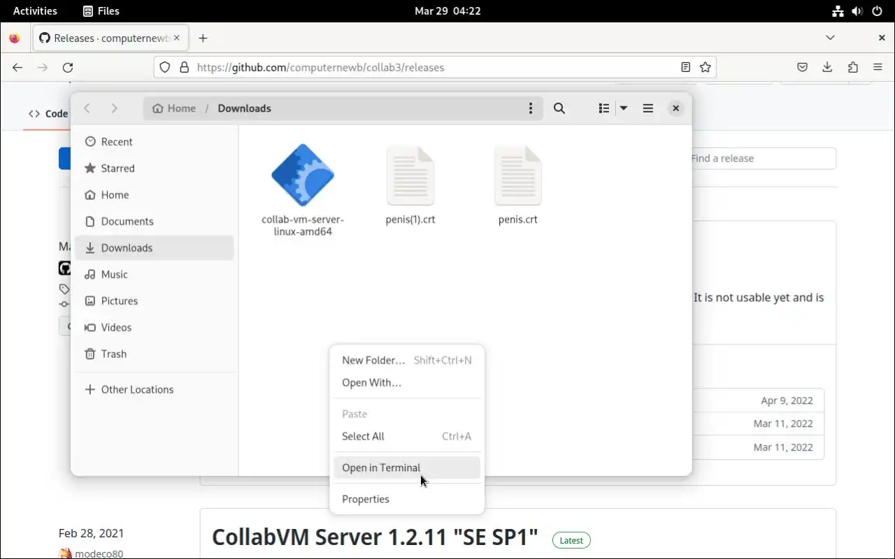Screen dimensions: 895x559
Task: Open Firefox Pocket save icon
Action: click(803, 67)
